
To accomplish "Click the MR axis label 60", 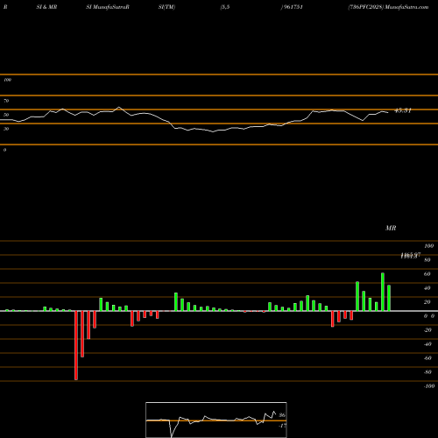I will pos(427,274).
